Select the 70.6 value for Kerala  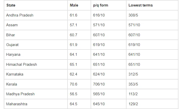pos(73,84)
